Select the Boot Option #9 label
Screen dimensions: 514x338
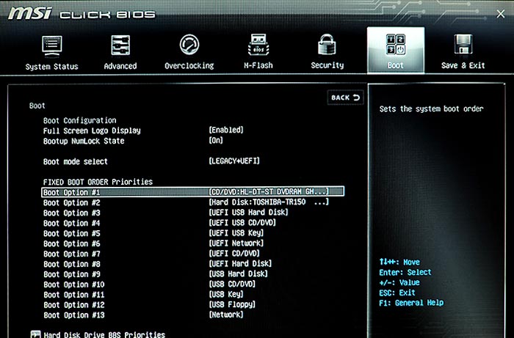click(71, 274)
